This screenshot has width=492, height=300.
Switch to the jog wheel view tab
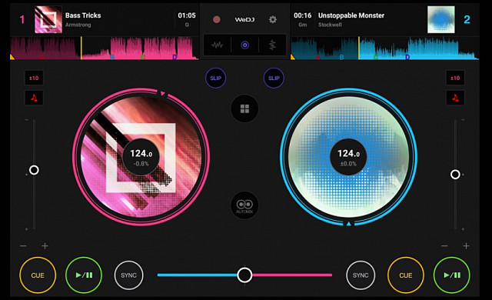coord(244,45)
